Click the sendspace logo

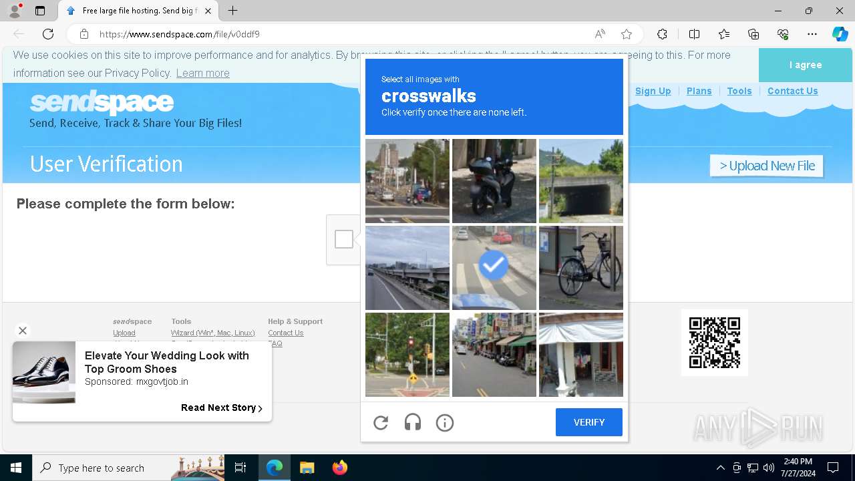(x=102, y=102)
